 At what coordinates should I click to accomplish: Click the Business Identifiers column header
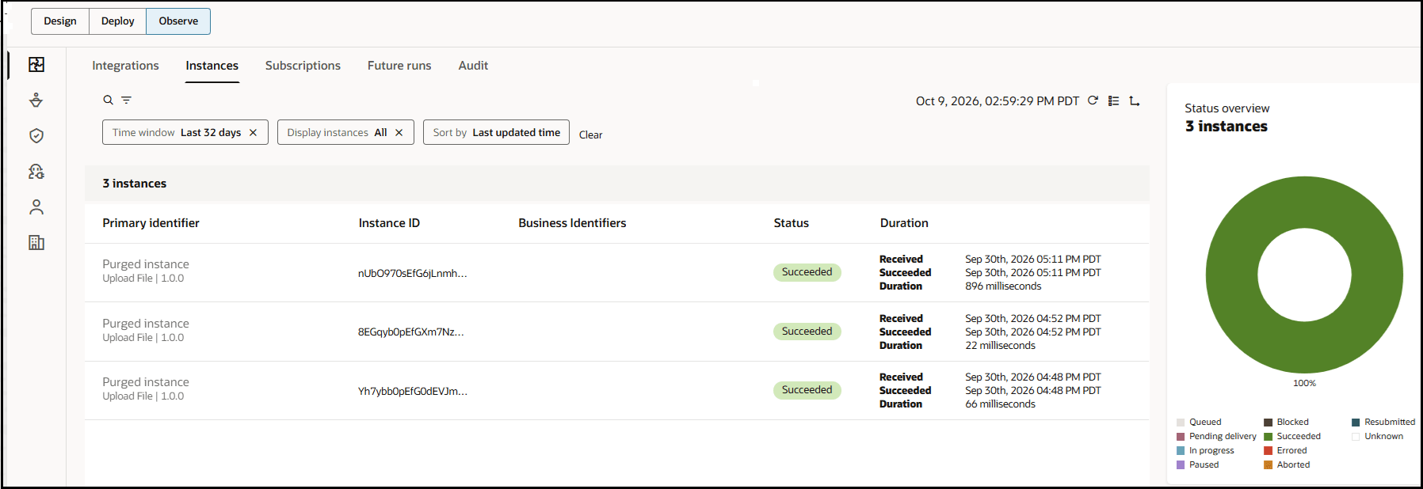point(572,223)
